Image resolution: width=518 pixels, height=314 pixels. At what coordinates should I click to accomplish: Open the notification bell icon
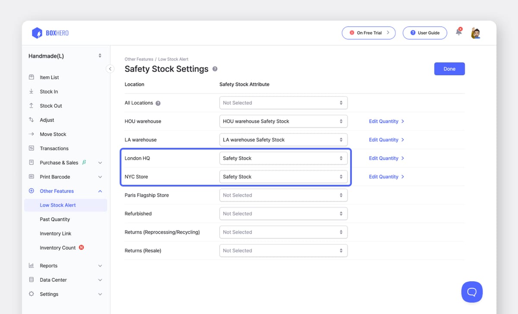click(x=458, y=32)
